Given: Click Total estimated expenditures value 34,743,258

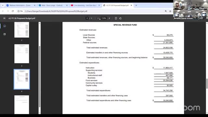Looking at the screenshot, I should pyautogui.click(x=168, y=90).
